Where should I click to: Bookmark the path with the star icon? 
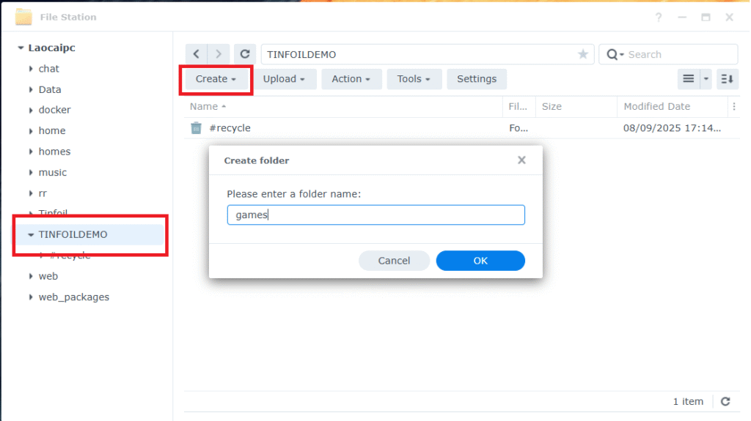[583, 54]
